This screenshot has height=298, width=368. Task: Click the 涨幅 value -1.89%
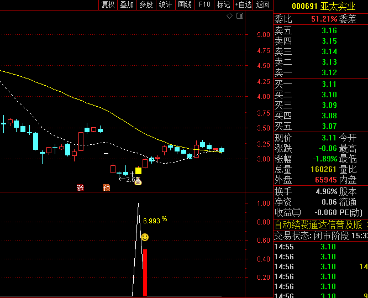(x=325, y=159)
